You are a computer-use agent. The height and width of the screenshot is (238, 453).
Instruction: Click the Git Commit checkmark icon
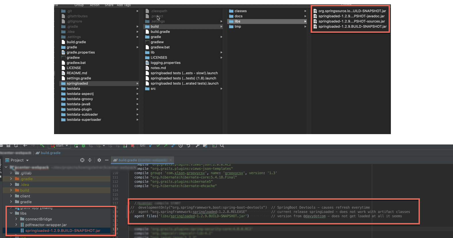(x=158, y=146)
